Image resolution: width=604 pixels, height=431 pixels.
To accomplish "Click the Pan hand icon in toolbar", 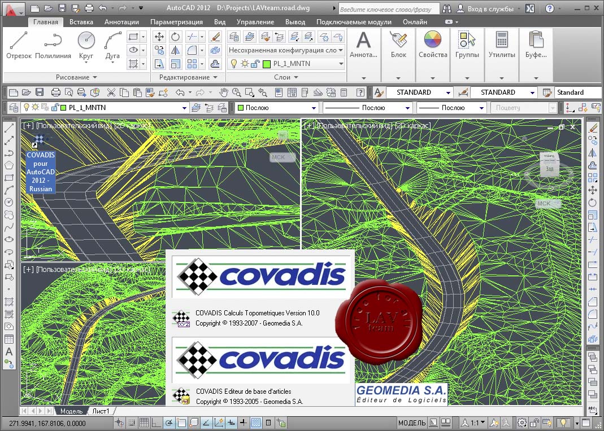I will 224,93.
